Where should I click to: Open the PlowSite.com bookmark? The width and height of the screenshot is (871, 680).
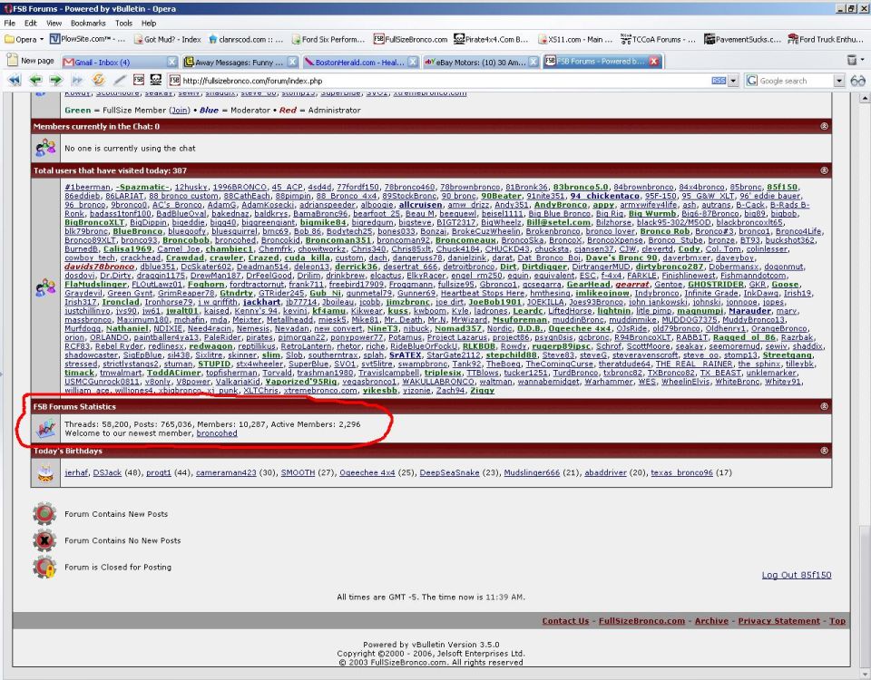click(87, 39)
